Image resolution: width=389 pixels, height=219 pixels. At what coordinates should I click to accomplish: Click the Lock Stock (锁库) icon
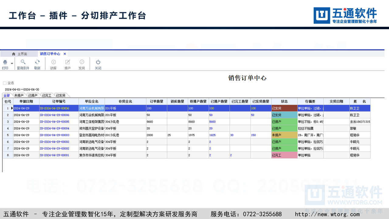pyautogui.click(x=53, y=62)
